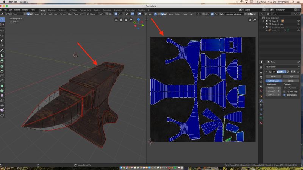
Task: Open the MetalCorrodedHeavy image selector dropdown
Action: (222, 14)
